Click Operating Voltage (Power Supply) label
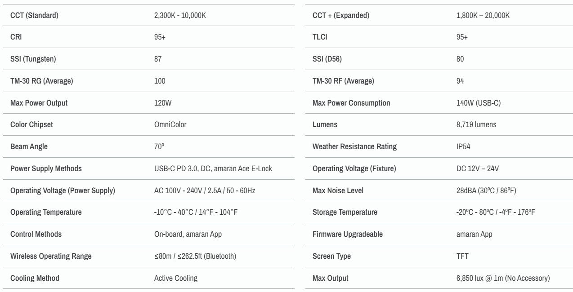Viewport: 573px width, 292px height. point(63,190)
